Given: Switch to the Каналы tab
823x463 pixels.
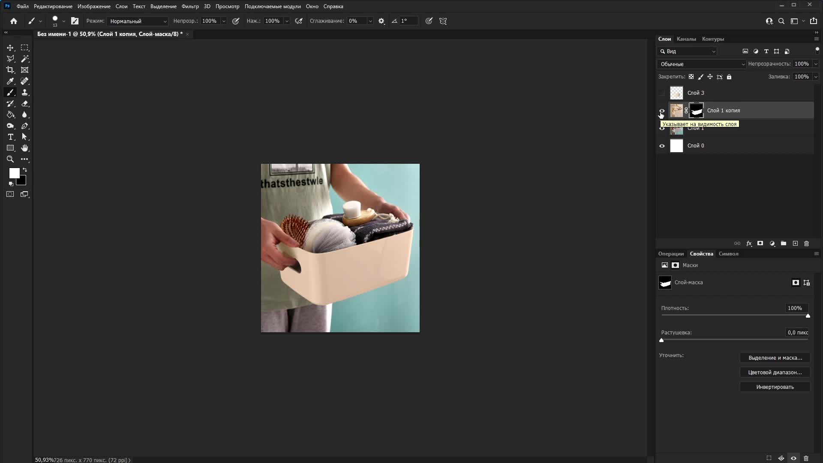Looking at the screenshot, I should [686, 39].
